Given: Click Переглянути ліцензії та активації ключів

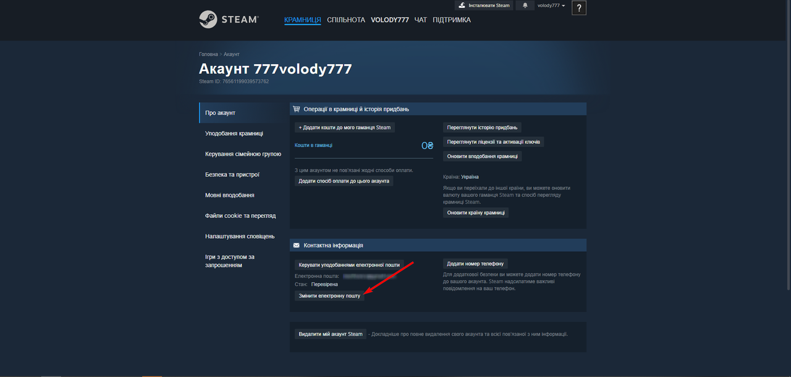Looking at the screenshot, I should pyautogui.click(x=493, y=142).
